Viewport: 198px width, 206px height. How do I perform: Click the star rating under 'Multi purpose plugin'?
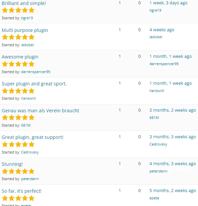click(x=18, y=37)
